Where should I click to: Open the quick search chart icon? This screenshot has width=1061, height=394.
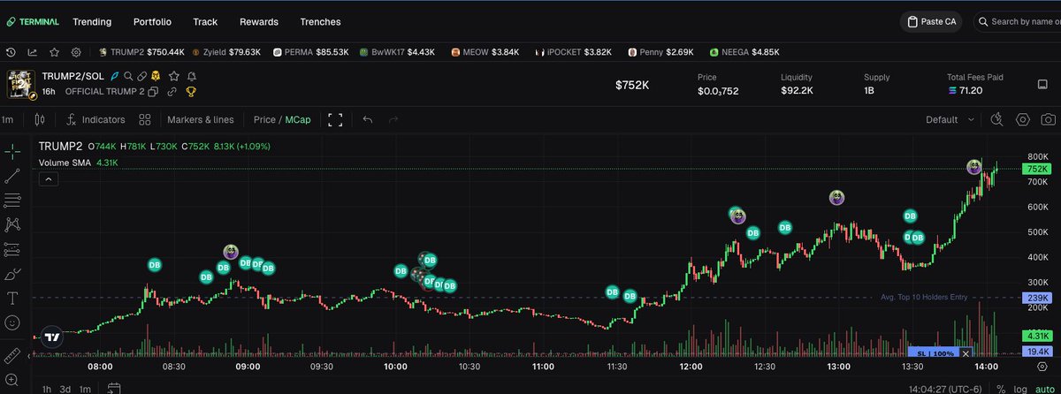tap(996, 119)
